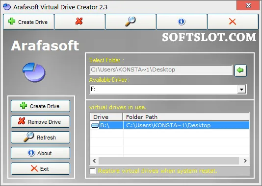The height and width of the screenshot is (186, 262).
Task: Click the green arrow browse folder icon
Action: coord(240,70)
